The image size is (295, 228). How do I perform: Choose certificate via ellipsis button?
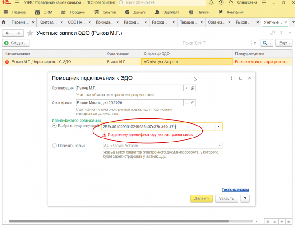point(186,103)
